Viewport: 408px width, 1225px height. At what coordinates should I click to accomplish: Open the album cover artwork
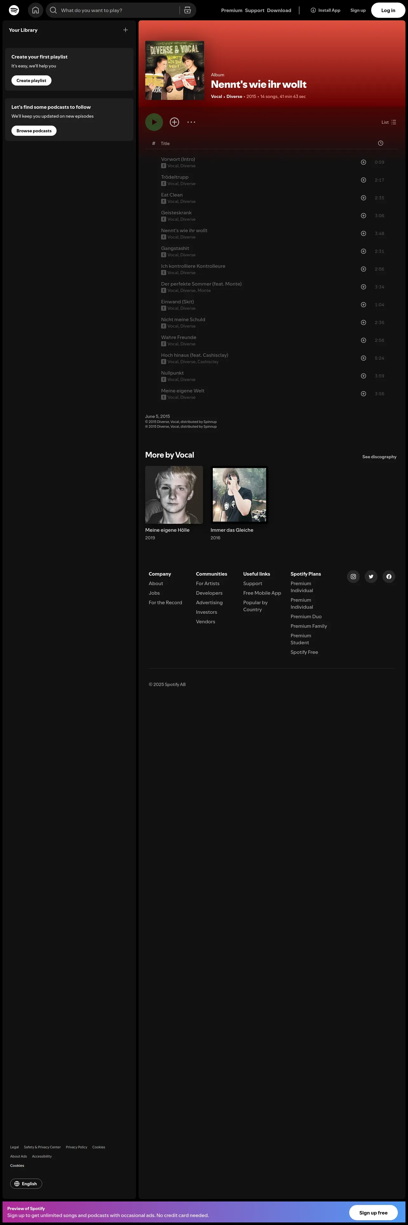click(x=175, y=70)
